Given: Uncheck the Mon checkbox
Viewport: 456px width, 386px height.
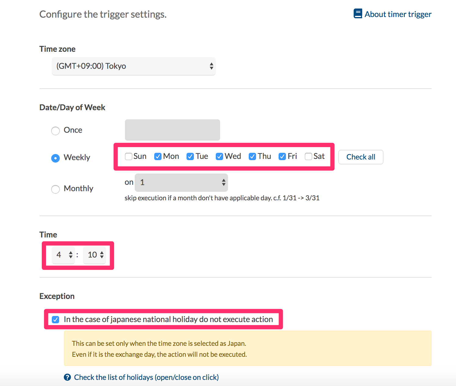Looking at the screenshot, I should tap(158, 156).
